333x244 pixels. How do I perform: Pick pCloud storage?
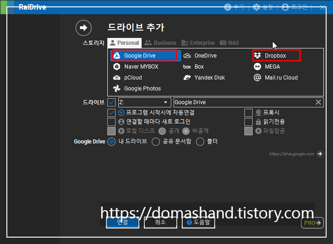[127, 78]
